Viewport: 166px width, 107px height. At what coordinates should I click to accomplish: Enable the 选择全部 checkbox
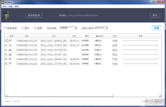tap(5, 28)
